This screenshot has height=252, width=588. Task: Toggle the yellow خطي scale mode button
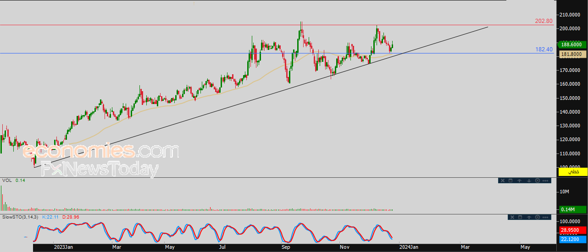click(x=573, y=172)
